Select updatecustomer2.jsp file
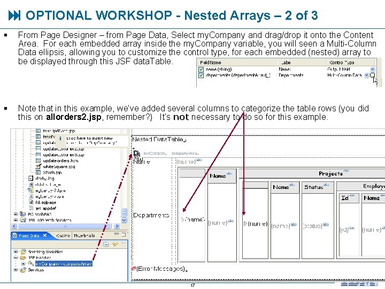 pyautogui.click(x=63, y=149)
